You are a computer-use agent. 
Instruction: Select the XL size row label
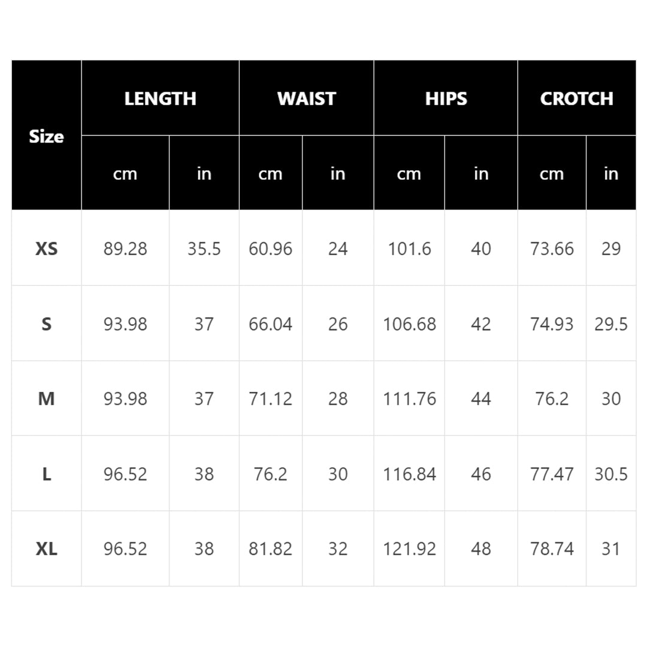coord(46,549)
